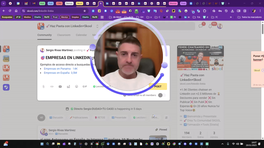Expand the Haz Pasta community switcher chevron
The width and height of the screenshot is (264, 148).
(97, 26)
